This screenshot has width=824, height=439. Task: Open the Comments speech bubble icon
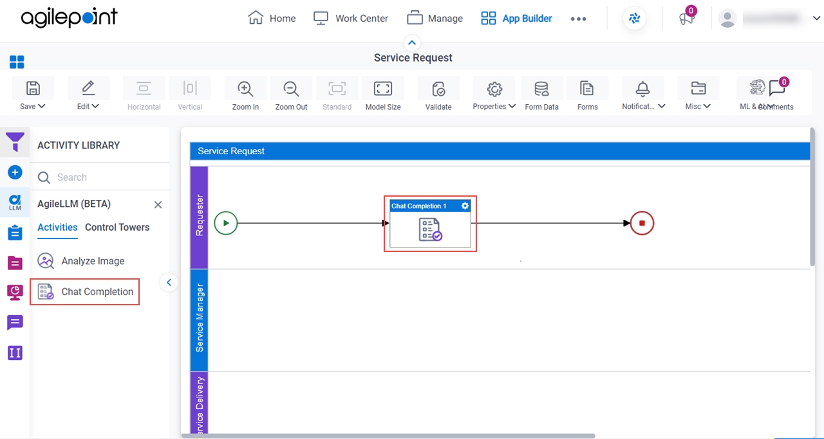[x=777, y=88]
